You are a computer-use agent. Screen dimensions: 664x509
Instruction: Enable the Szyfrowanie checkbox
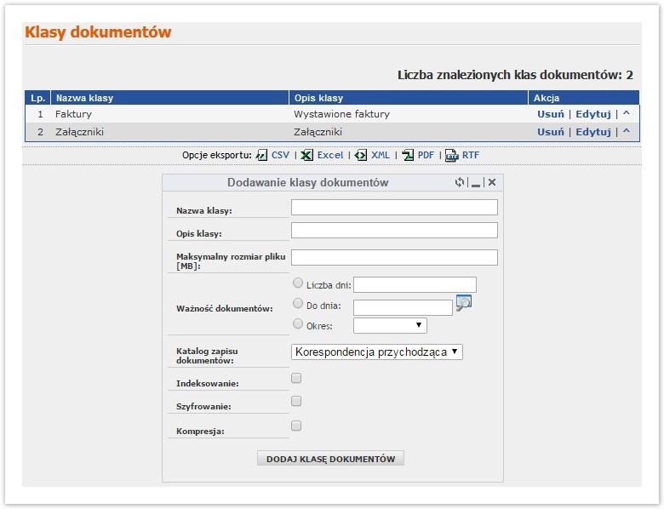296,401
